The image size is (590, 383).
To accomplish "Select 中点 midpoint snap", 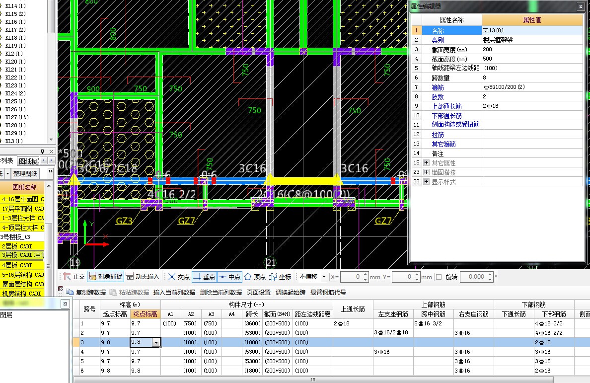I will (230, 277).
